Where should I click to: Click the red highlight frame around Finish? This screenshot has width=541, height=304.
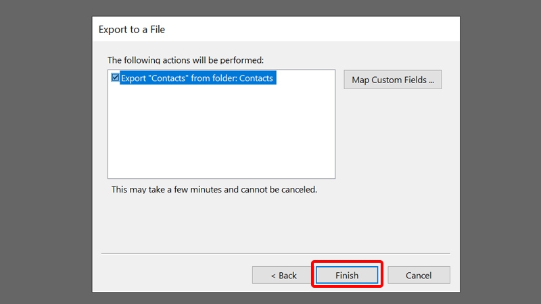(x=347, y=261)
